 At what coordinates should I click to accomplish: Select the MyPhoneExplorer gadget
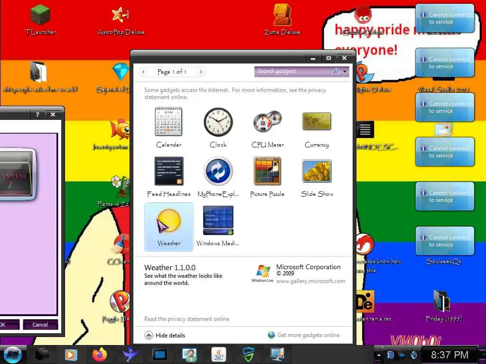(x=218, y=177)
